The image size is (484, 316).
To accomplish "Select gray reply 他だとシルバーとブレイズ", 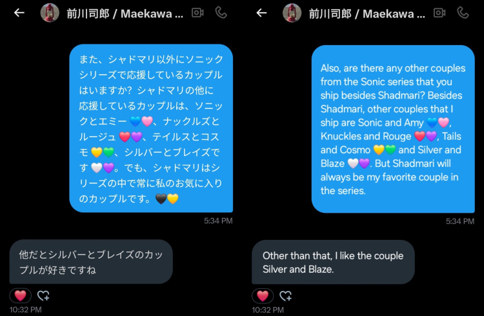I will click(x=91, y=262).
